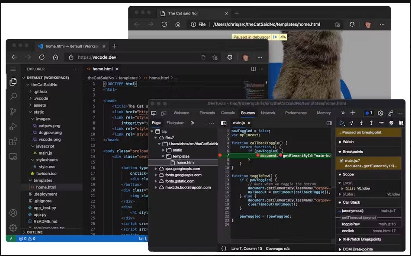Switch to the Elements tab in DevTools
Screen dimensions: 411x256
pyautogui.click(x=207, y=113)
